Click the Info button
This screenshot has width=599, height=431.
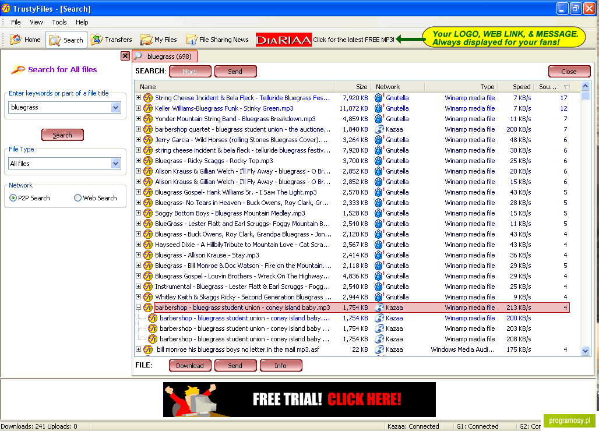281,365
